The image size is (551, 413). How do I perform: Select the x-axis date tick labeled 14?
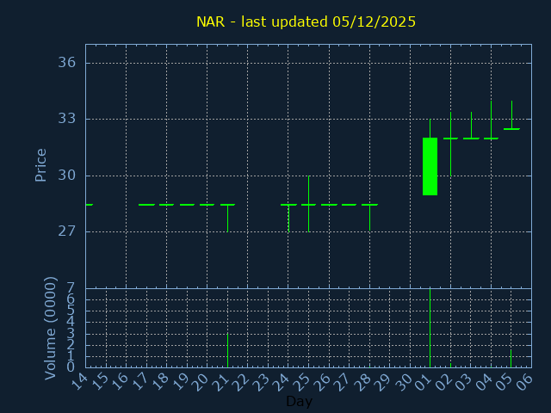click(79, 381)
